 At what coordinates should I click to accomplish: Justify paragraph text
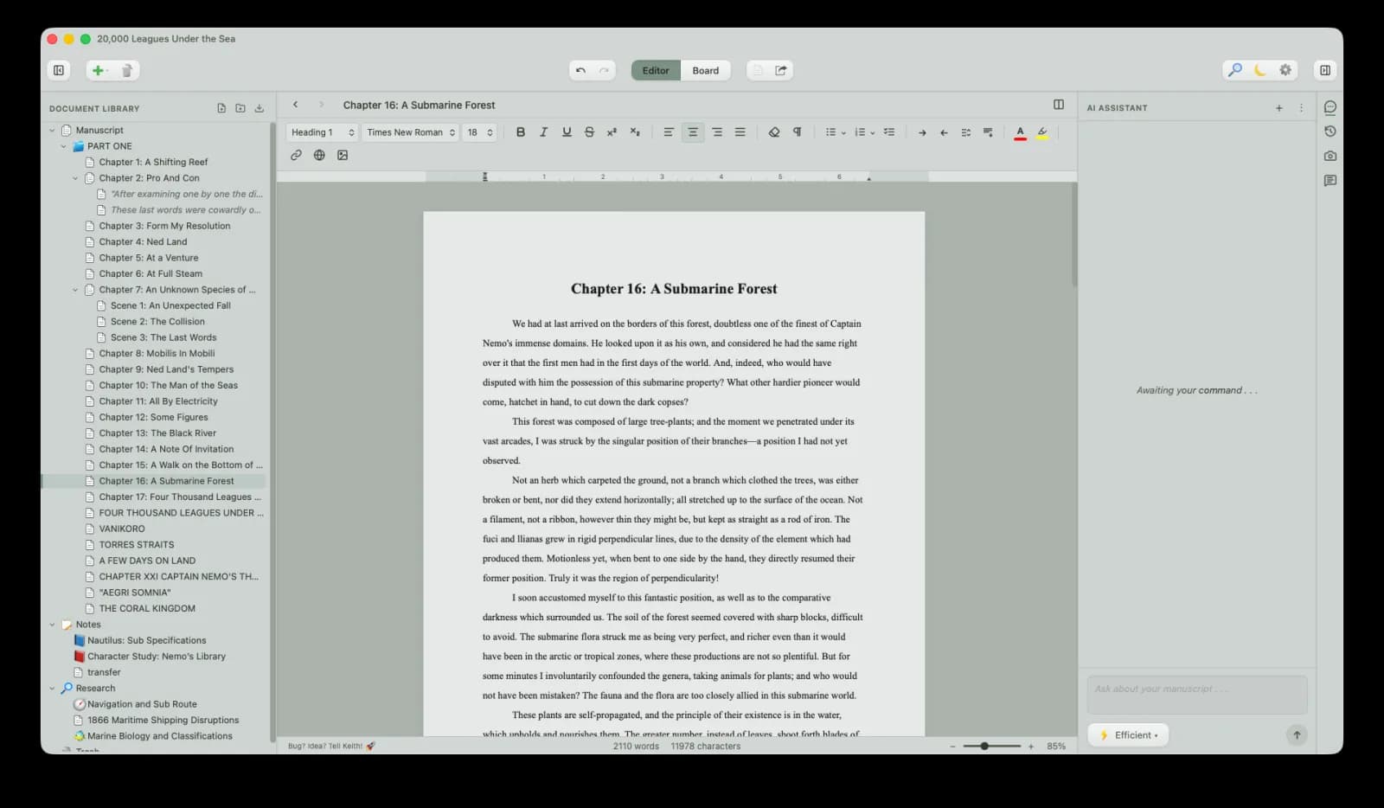click(x=740, y=132)
